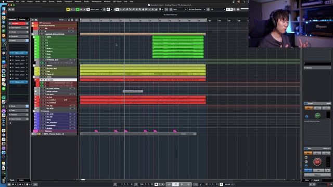Click the track search icon in track list header
The image size is (333, 187).
coord(36,20)
